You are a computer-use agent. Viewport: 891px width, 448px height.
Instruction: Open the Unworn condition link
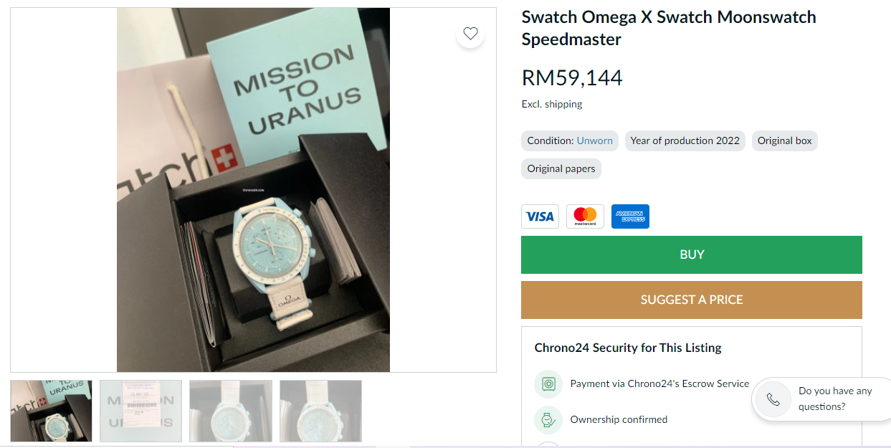pos(594,140)
